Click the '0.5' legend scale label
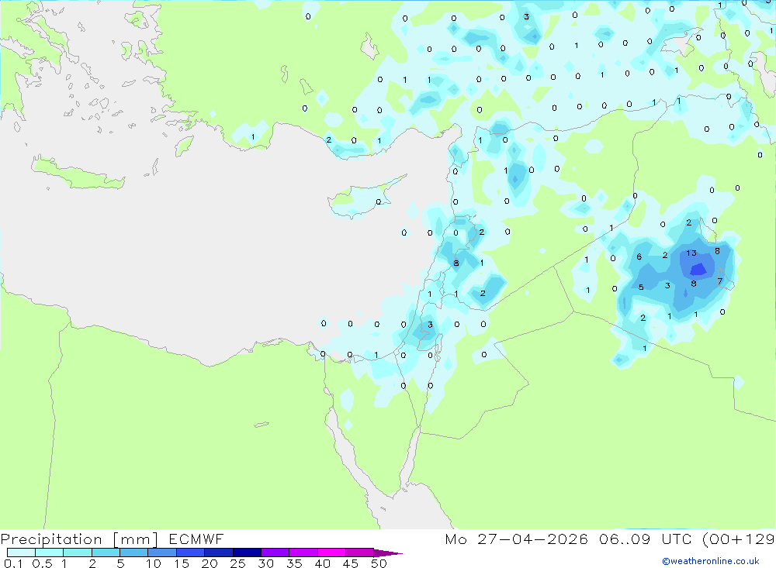This screenshot has width=776, height=568. click(x=42, y=563)
